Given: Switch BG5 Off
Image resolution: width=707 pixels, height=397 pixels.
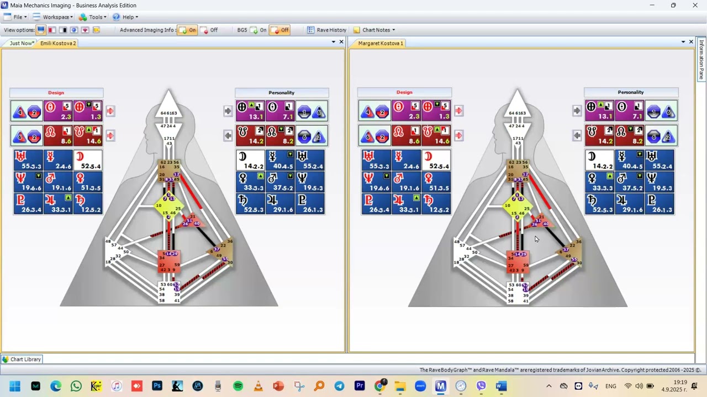Looking at the screenshot, I should click(x=279, y=30).
